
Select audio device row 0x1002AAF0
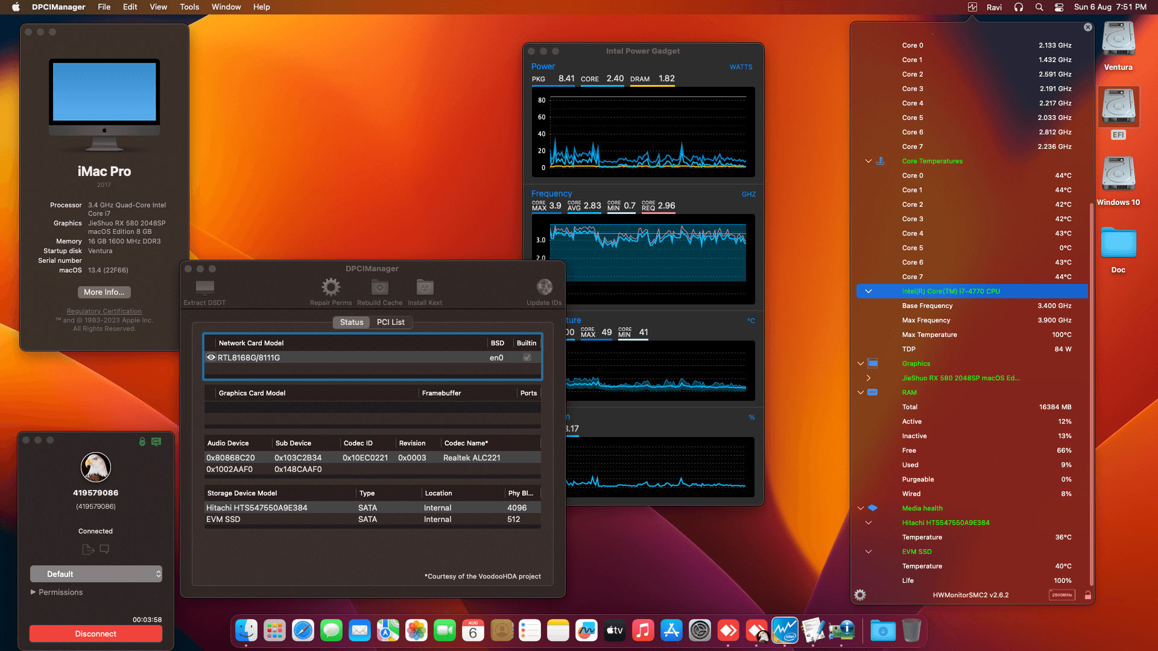[x=372, y=469]
